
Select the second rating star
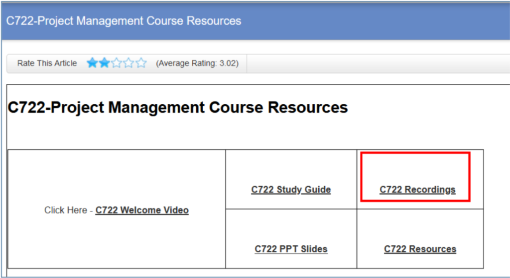coord(105,63)
